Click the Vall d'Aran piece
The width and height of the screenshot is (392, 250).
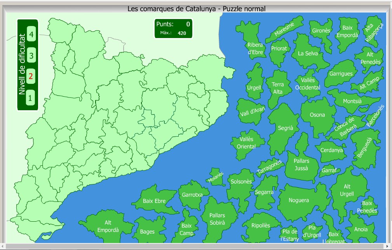[x=252, y=111]
